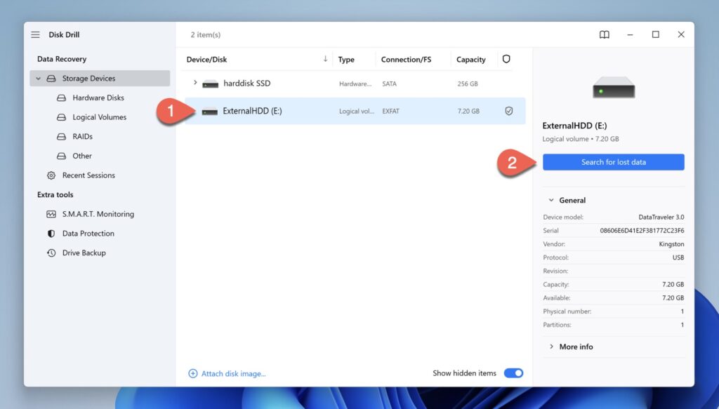Open the hamburger menu in Disk Drill
719x409 pixels.
coord(35,34)
